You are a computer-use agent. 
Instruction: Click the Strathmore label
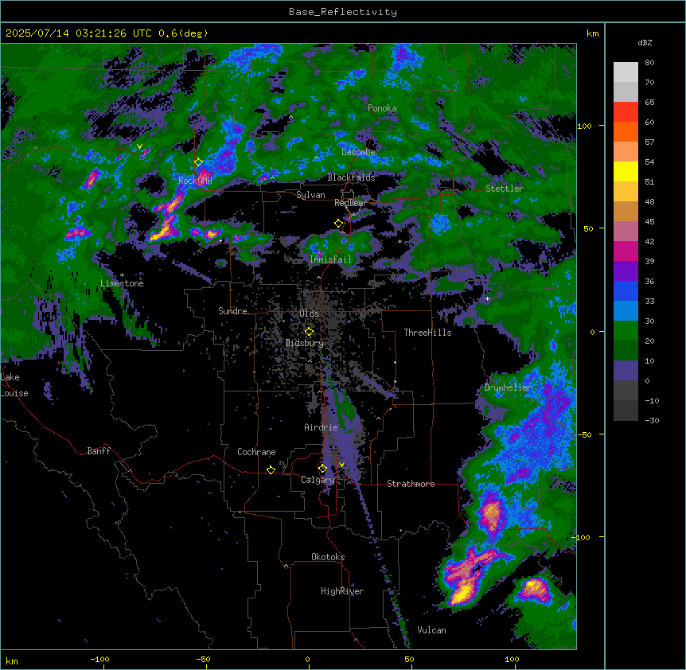tap(411, 484)
